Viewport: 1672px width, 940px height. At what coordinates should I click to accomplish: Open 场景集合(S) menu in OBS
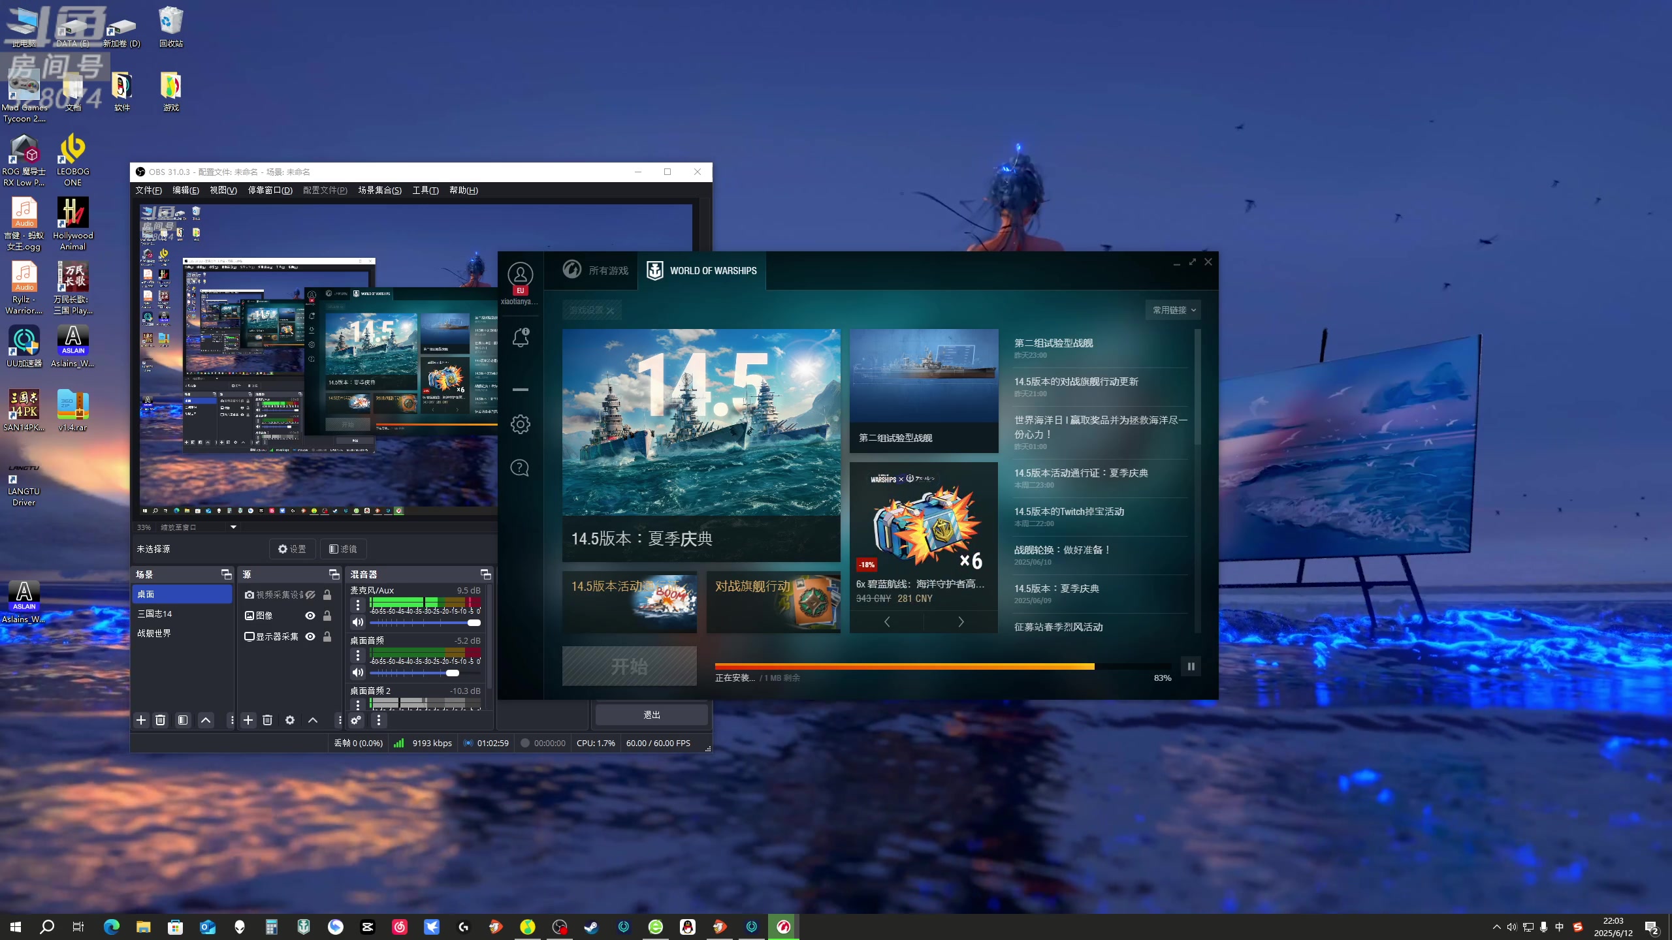[379, 190]
